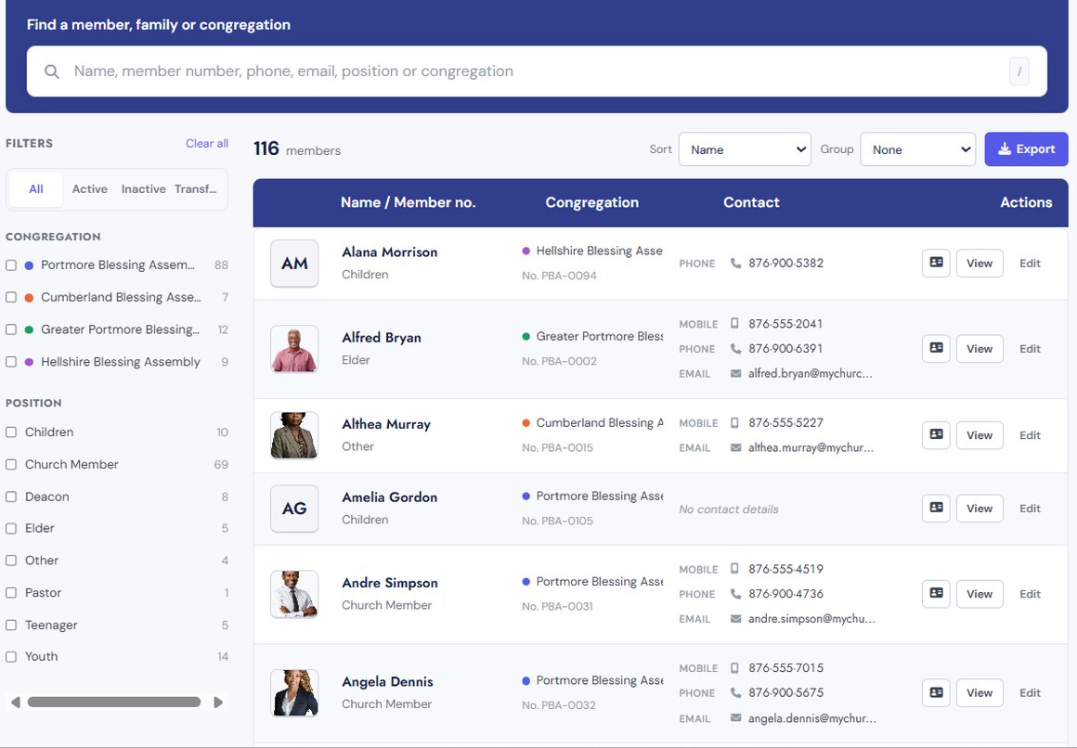Click the slash shortcut badge in search box
Viewport: 1077px width, 748px height.
[1019, 71]
